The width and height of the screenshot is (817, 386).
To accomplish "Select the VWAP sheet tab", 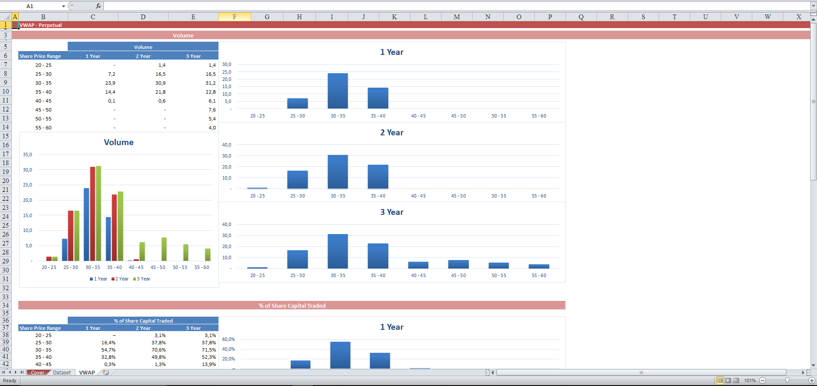I will [x=87, y=372].
